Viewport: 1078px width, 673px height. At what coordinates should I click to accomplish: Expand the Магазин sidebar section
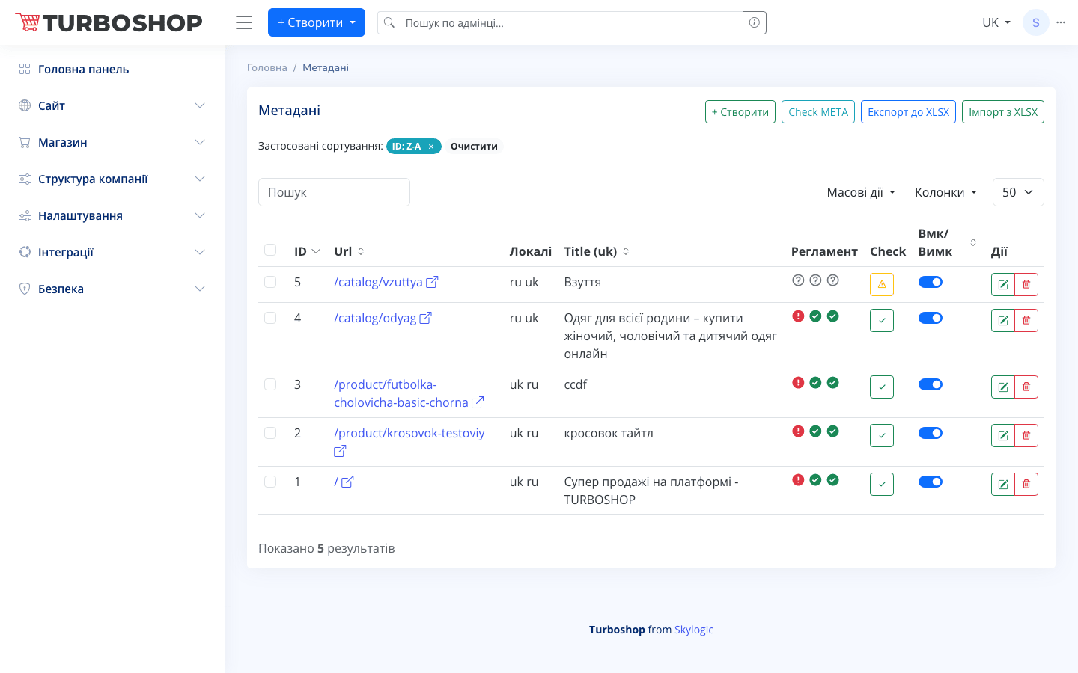pos(112,142)
